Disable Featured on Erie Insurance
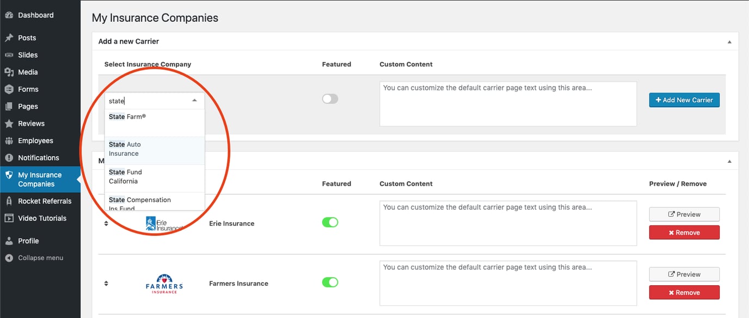Viewport: 749px width, 318px height. point(330,222)
